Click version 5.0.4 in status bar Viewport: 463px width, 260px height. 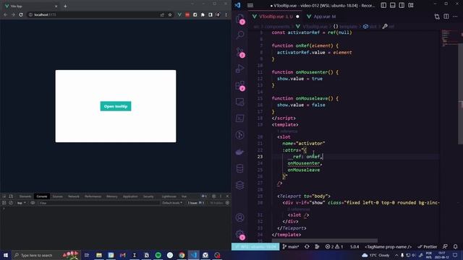354,247
